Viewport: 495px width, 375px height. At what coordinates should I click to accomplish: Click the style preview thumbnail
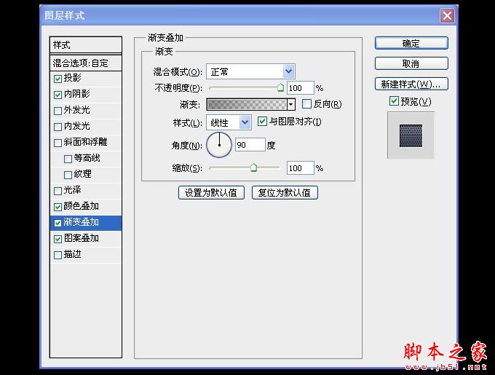click(411, 135)
